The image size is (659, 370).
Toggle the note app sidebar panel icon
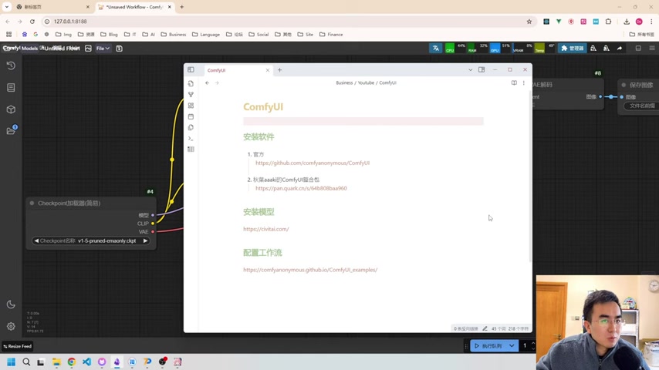pos(191,69)
